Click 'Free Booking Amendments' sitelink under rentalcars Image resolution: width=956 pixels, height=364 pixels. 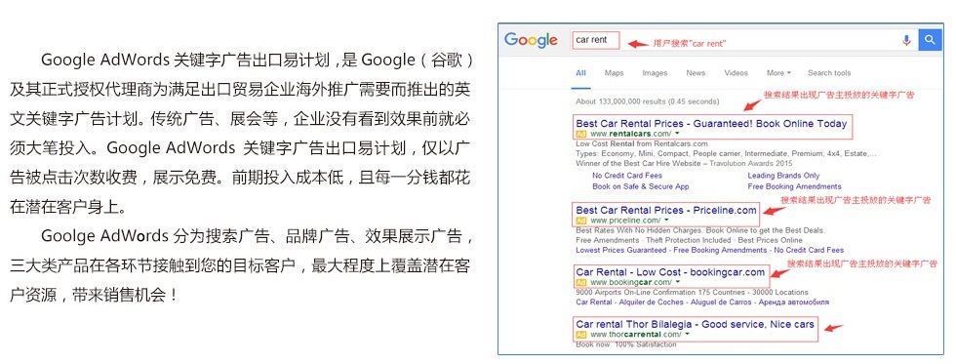[x=794, y=186]
